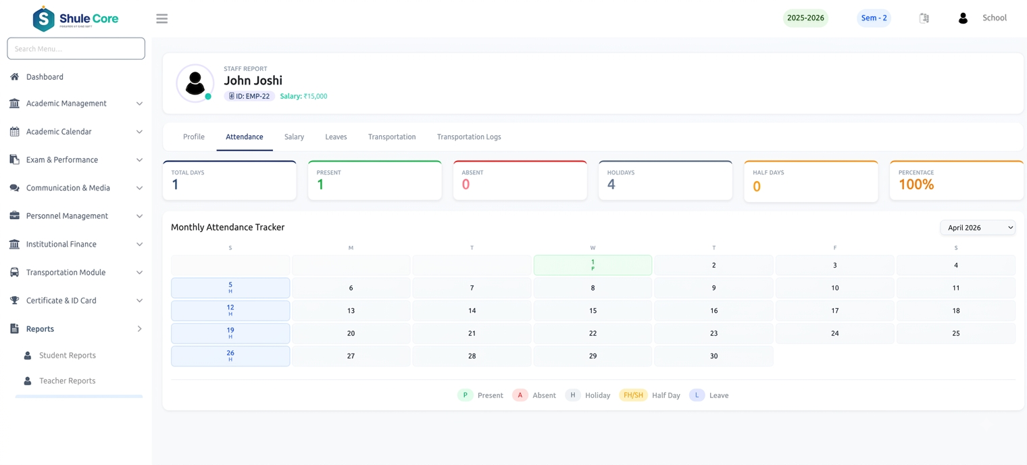This screenshot has height=465, width=1027.
Task: Click John Joshi's avatar picture
Action: (x=195, y=83)
